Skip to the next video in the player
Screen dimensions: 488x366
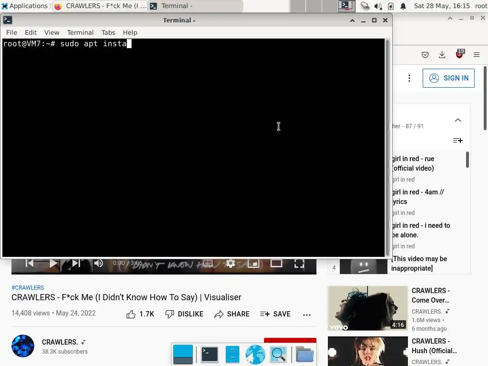pyautogui.click(x=76, y=264)
